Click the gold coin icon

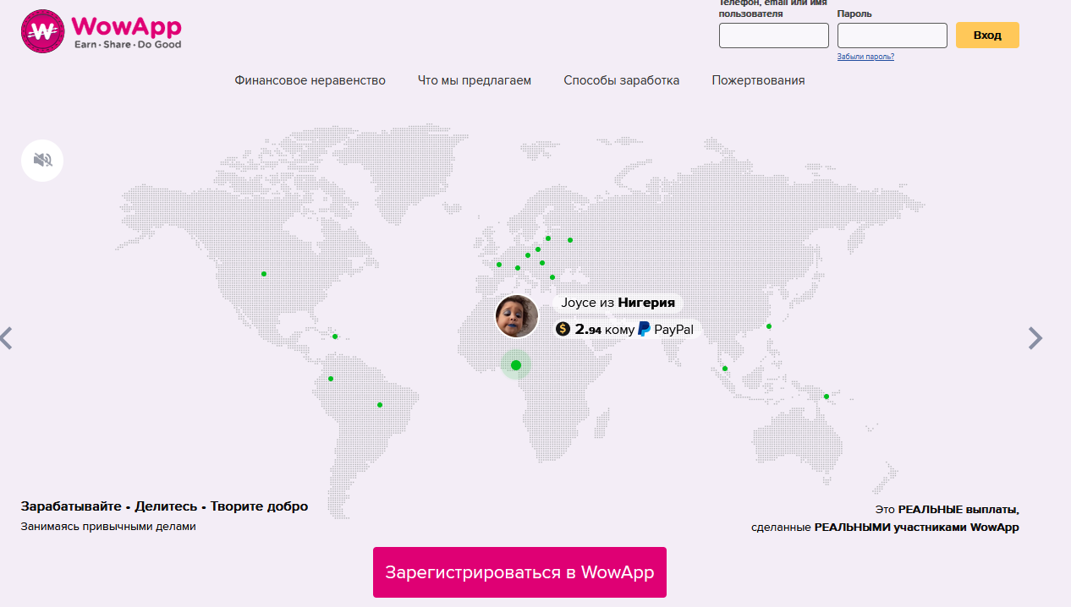[563, 330]
